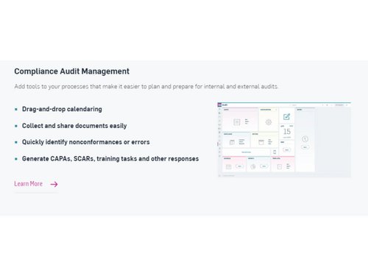
Task: Click the clock icon in the dashboard preview
Action: tap(305, 139)
